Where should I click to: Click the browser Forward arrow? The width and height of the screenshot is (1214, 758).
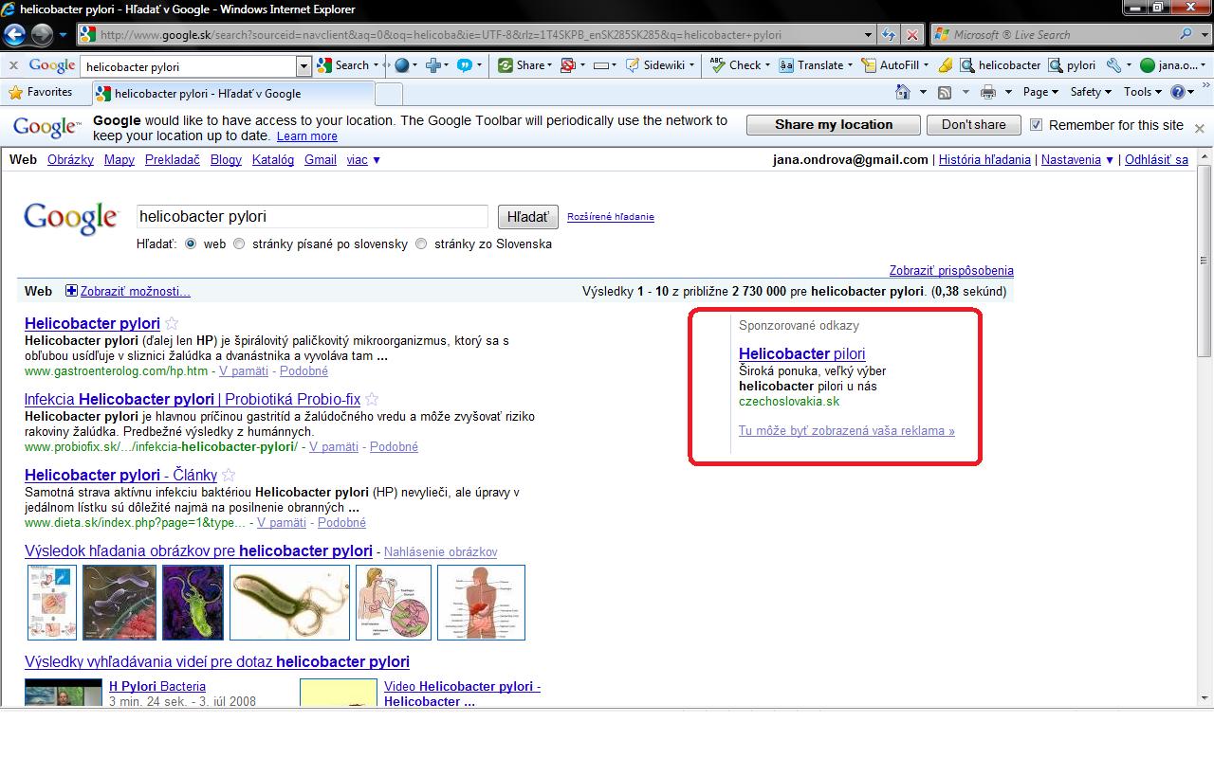pyautogui.click(x=42, y=35)
